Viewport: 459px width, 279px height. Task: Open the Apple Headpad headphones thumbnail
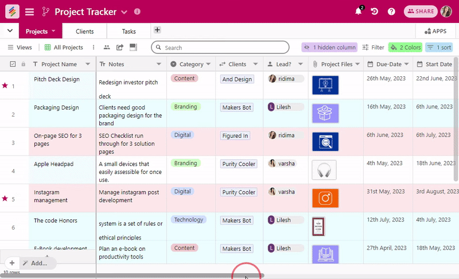pos(324,170)
